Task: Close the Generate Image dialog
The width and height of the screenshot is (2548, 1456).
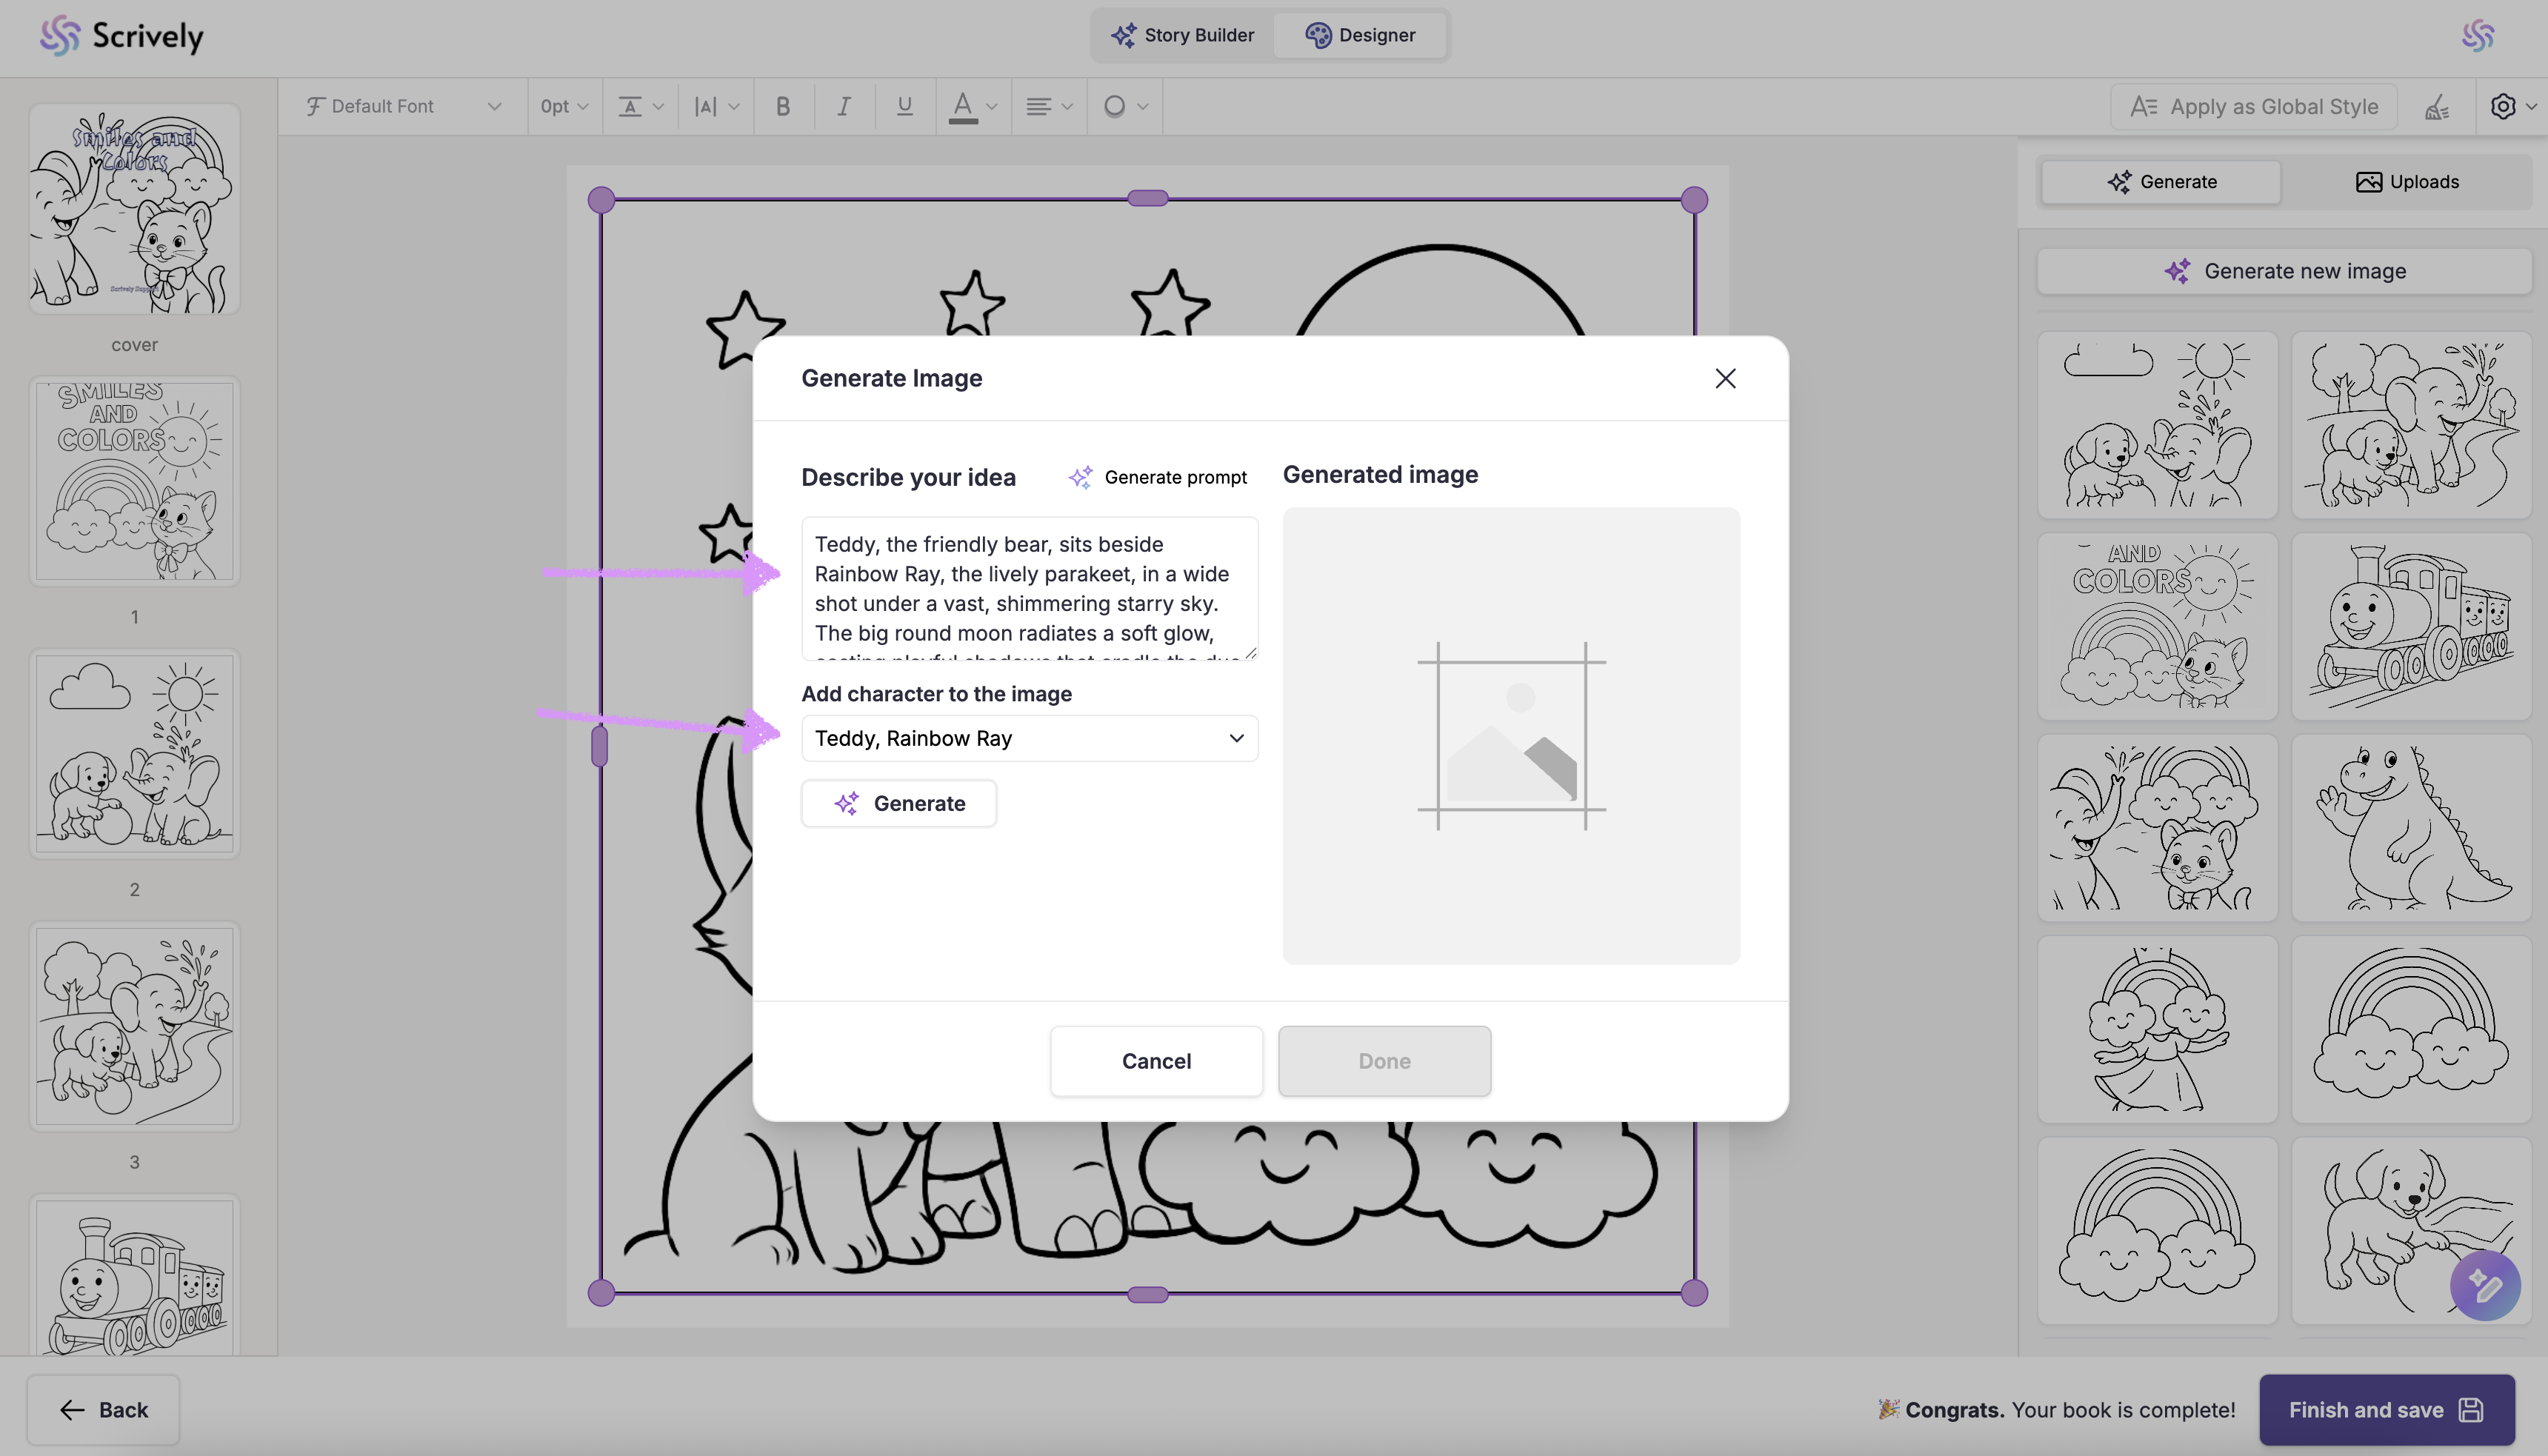Action: pyautogui.click(x=1725, y=378)
